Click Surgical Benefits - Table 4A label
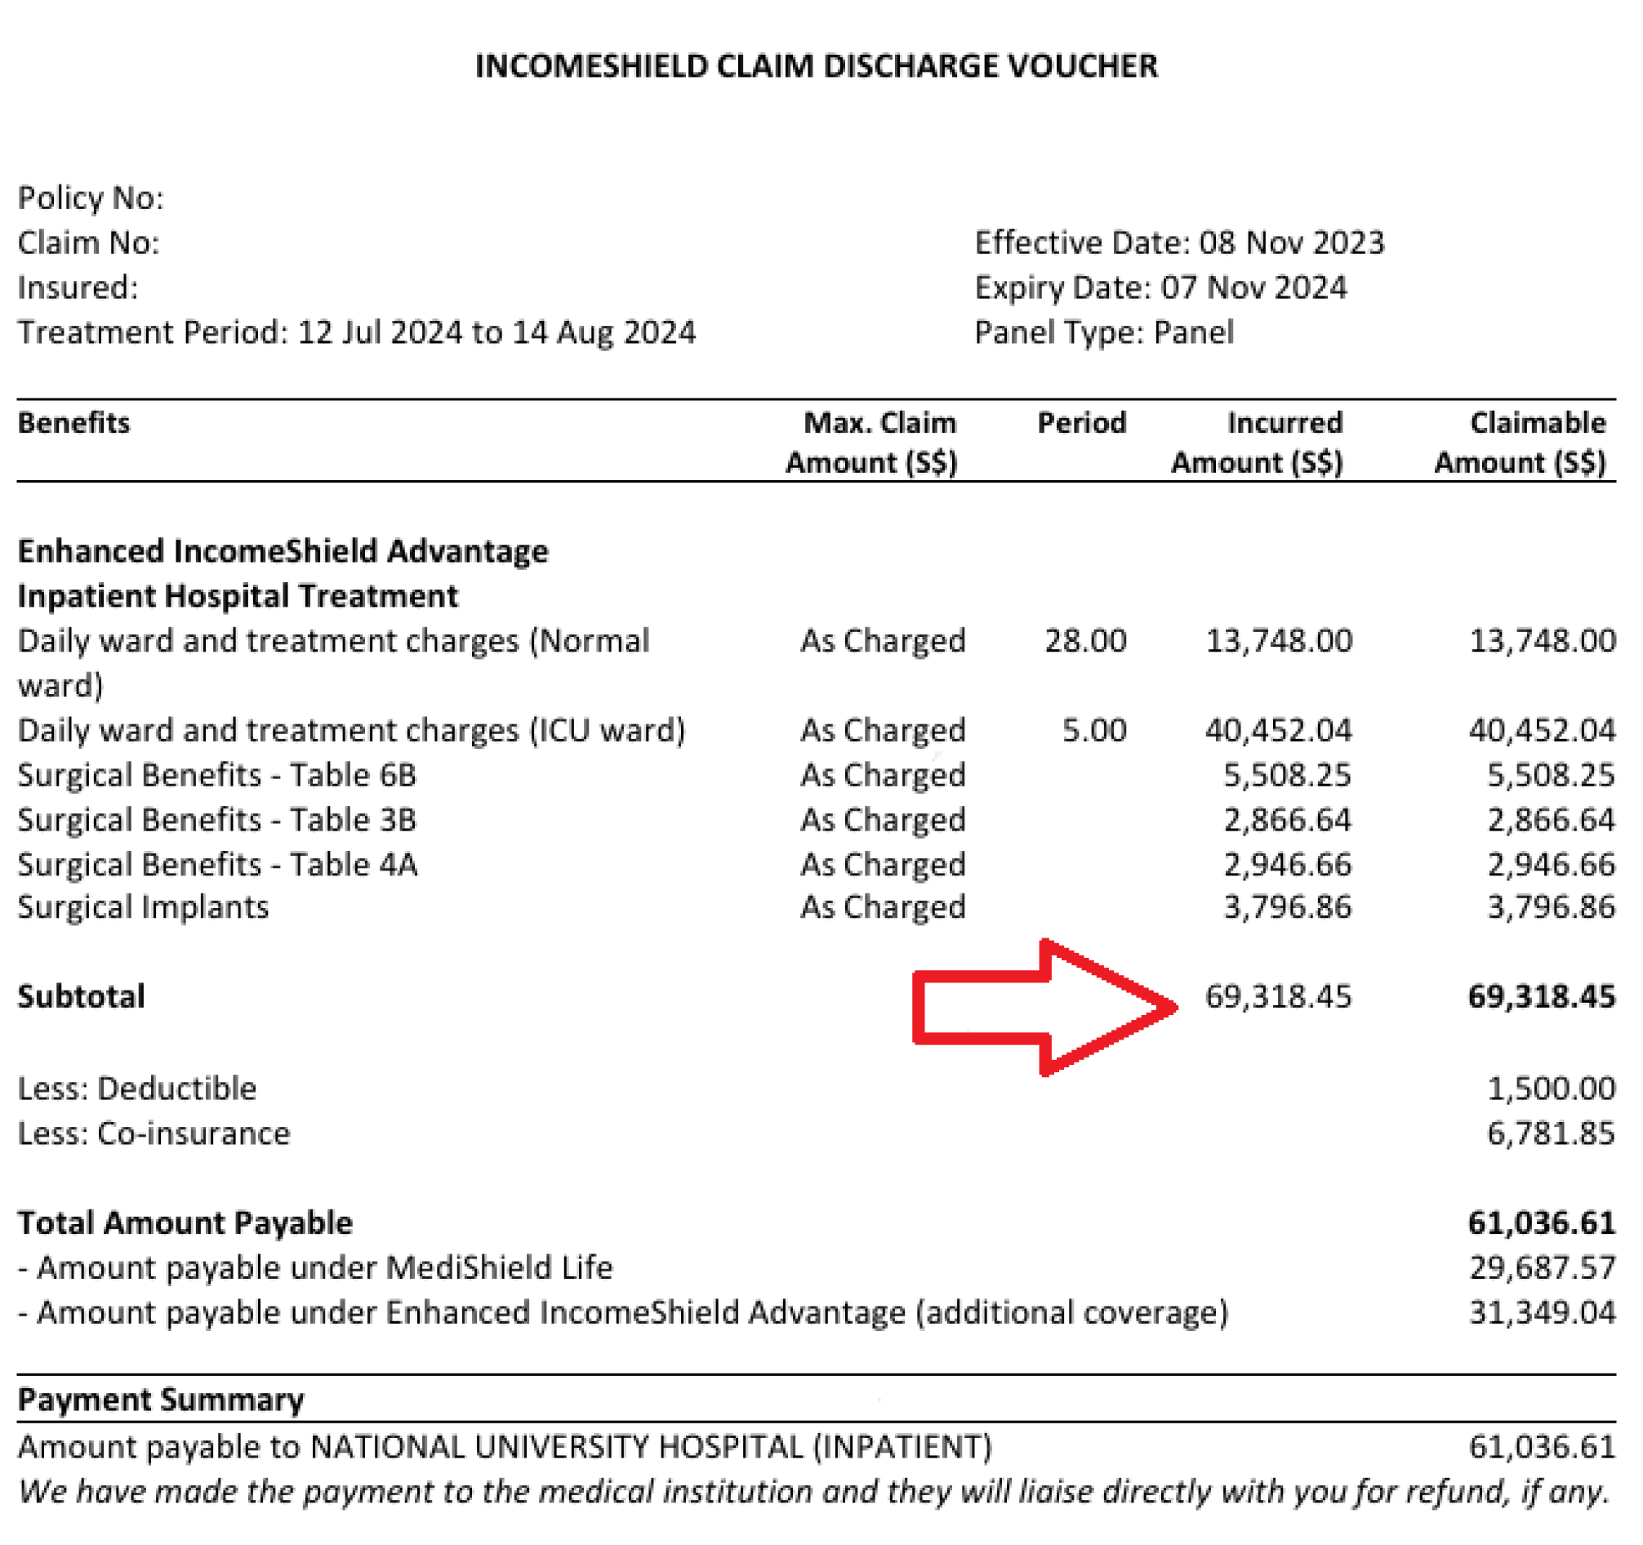This screenshot has width=1643, height=1545. pos(217,865)
